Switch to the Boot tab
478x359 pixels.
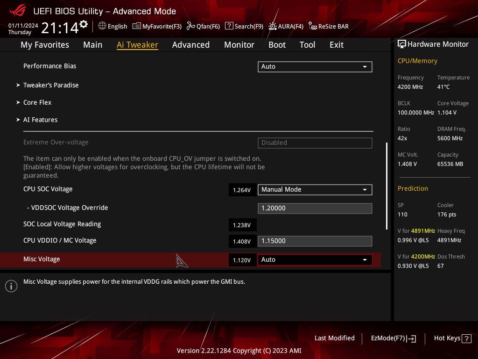277,45
